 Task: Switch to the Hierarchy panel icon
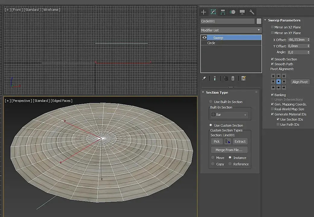[223, 12]
